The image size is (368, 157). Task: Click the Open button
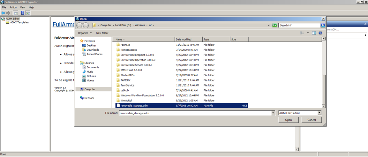point(289,120)
